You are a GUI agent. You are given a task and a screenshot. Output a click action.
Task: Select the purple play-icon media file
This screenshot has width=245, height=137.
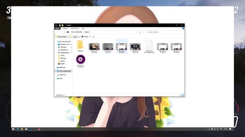[81, 61]
